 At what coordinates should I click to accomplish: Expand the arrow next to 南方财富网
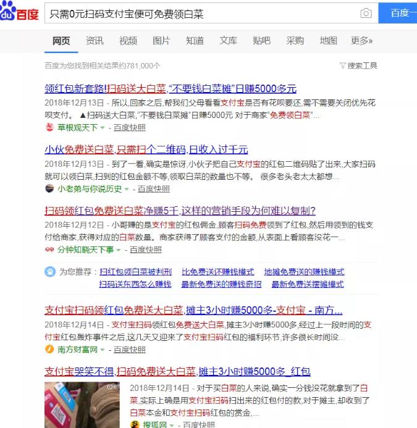pos(103,350)
